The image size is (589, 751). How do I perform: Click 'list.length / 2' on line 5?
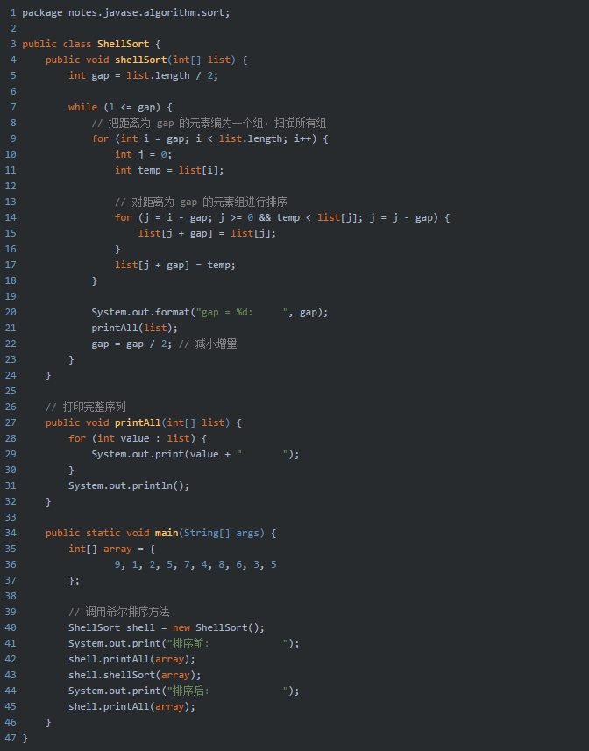coord(170,75)
